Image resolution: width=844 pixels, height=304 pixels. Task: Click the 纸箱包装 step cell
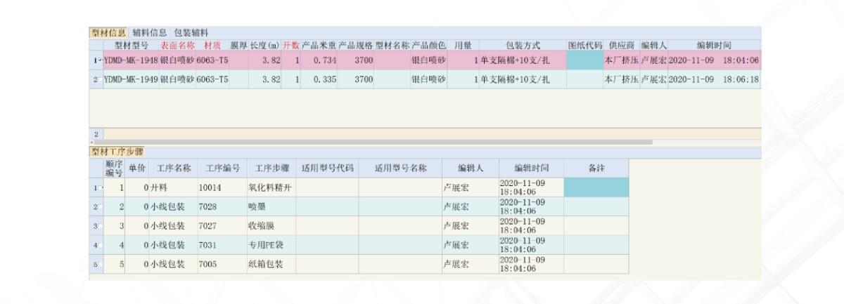[x=270, y=265]
